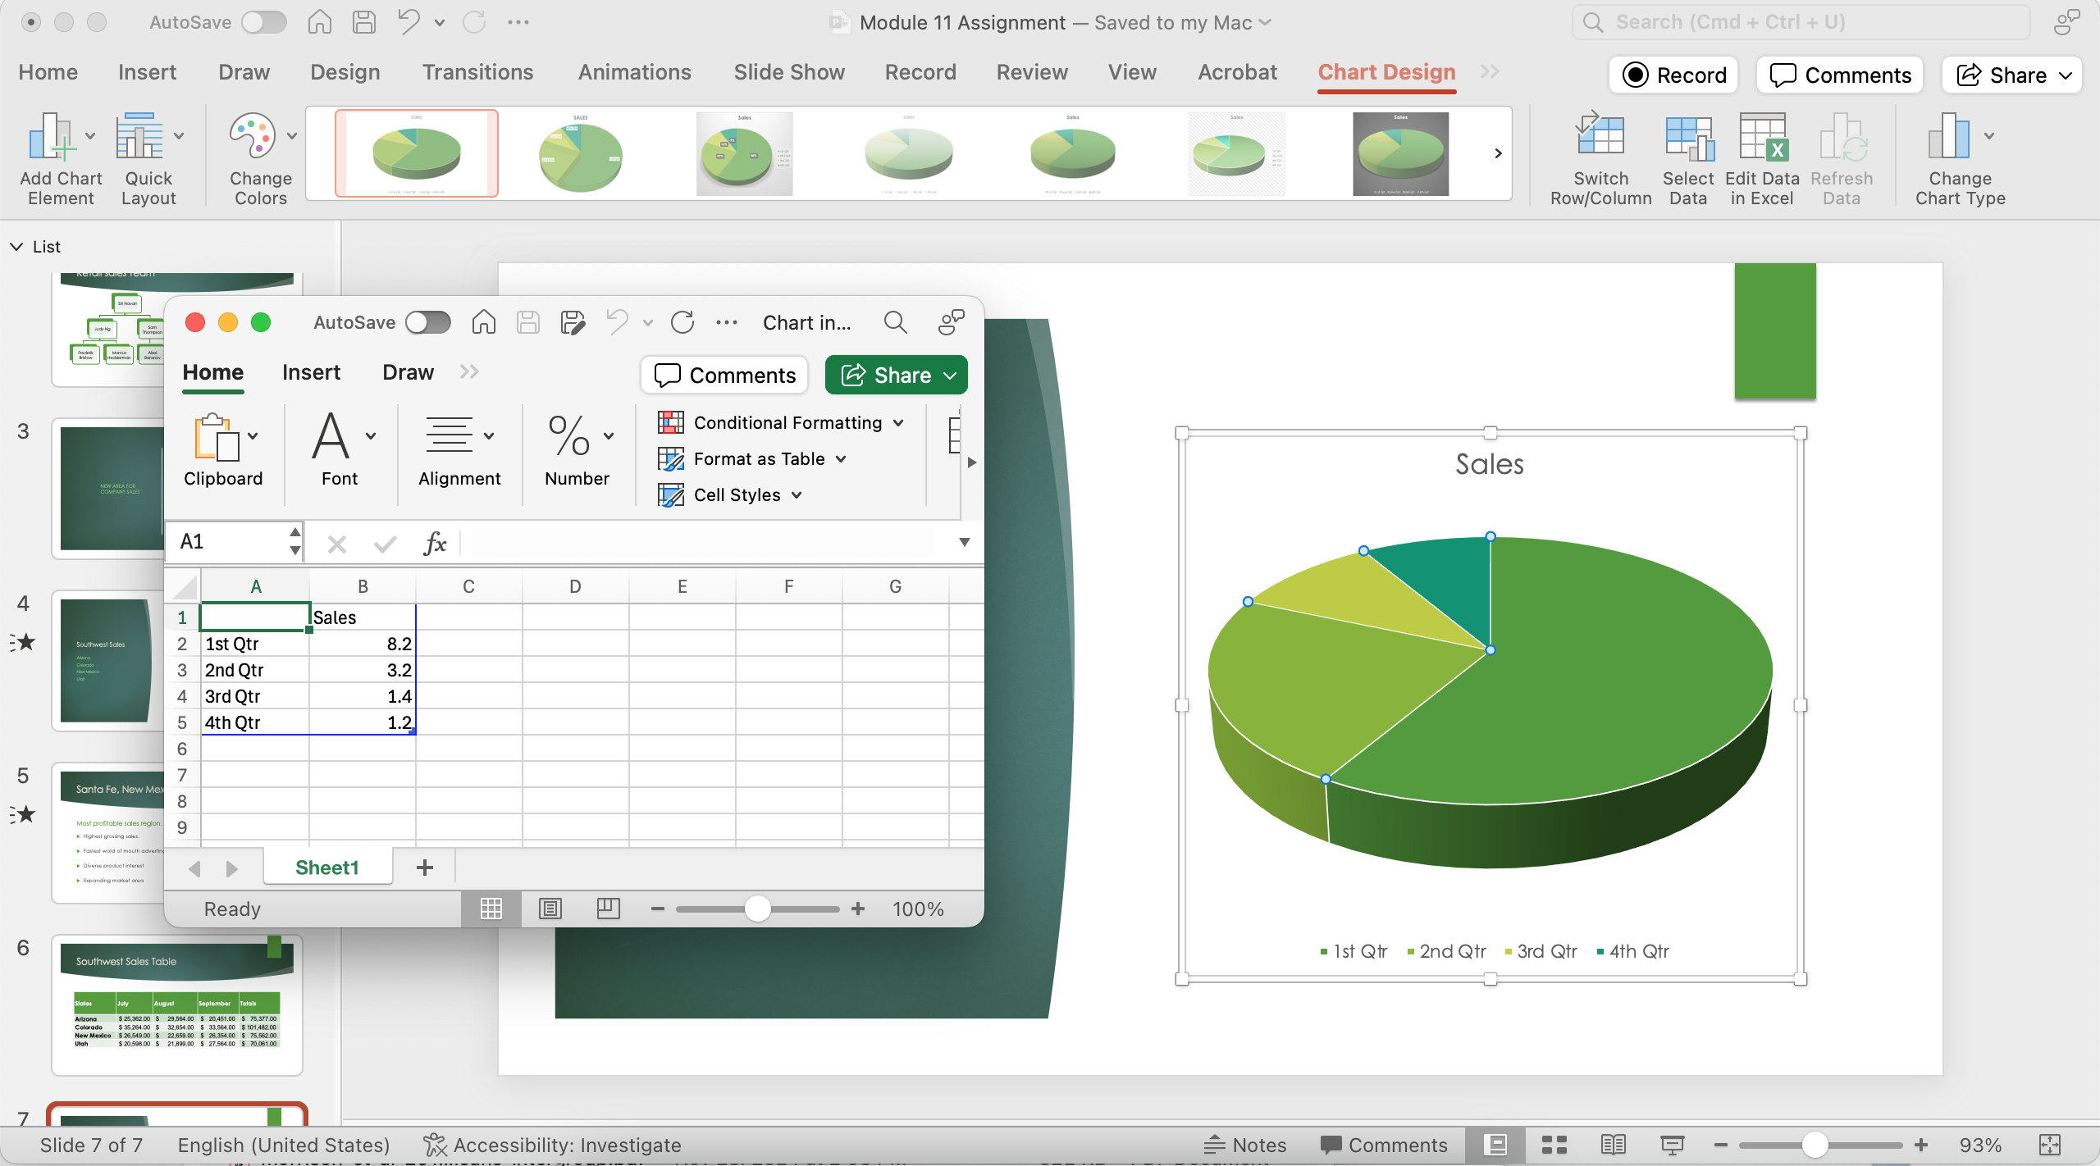Screen dimensions: 2100x1166
Task: Select dark gray pie chart style thumbnail
Action: pos(1400,153)
